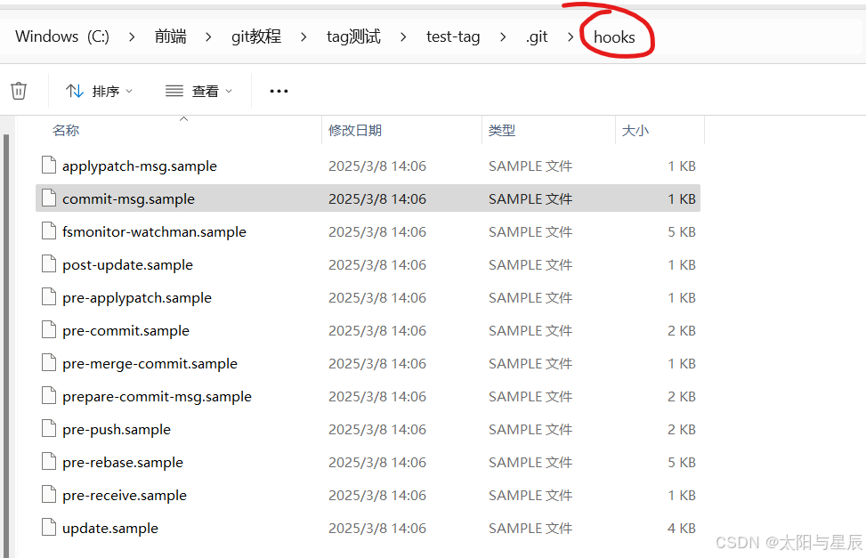This screenshot has width=866, height=558.
Task: Click the file icon beside pre-rebase.sample
Action: [49, 462]
